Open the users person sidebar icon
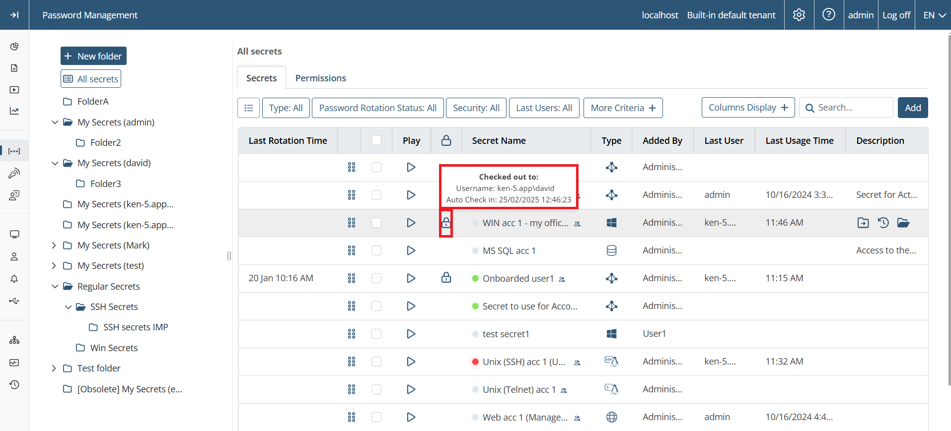Image resolution: width=951 pixels, height=431 pixels. tap(14, 256)
